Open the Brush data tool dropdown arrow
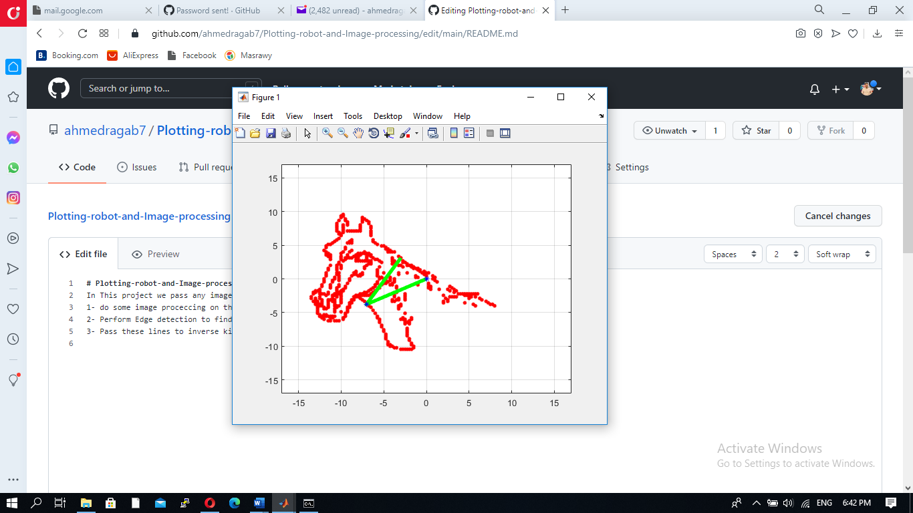 tap(416, 133)
